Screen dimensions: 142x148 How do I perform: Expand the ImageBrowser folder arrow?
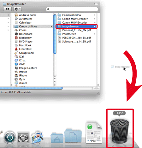pyautogui.click(x=95, y=27)
